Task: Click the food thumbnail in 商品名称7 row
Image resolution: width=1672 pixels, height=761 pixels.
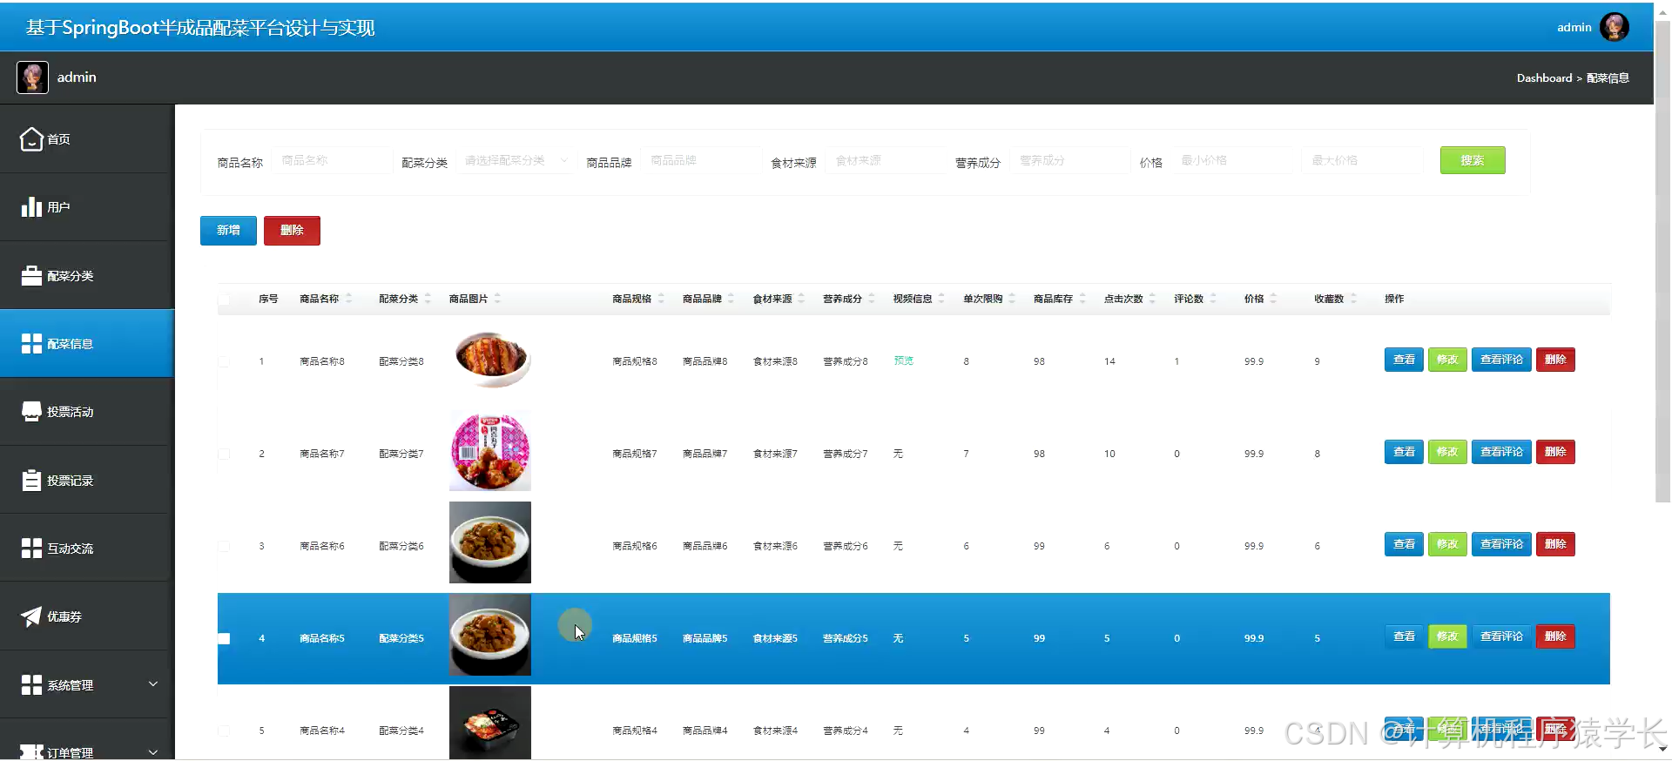Action: (x=490, y=452)
